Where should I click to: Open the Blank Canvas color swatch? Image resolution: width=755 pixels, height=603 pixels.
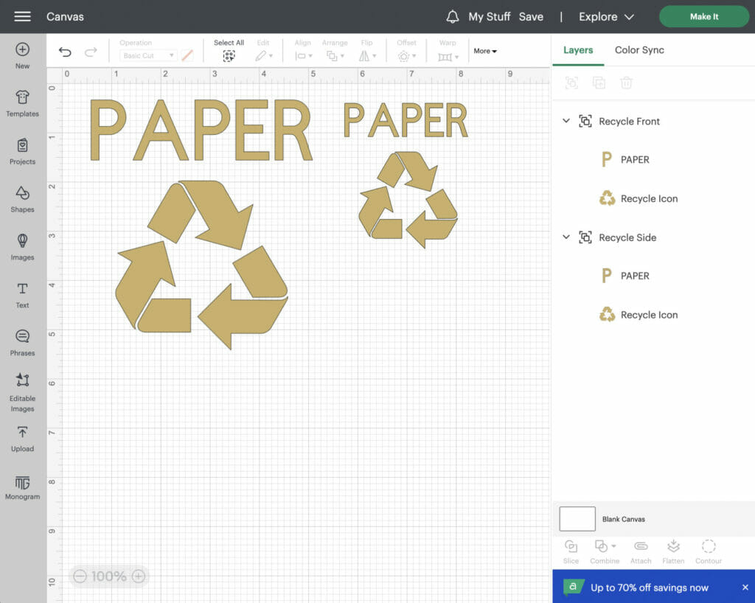[x=577, y=518]
